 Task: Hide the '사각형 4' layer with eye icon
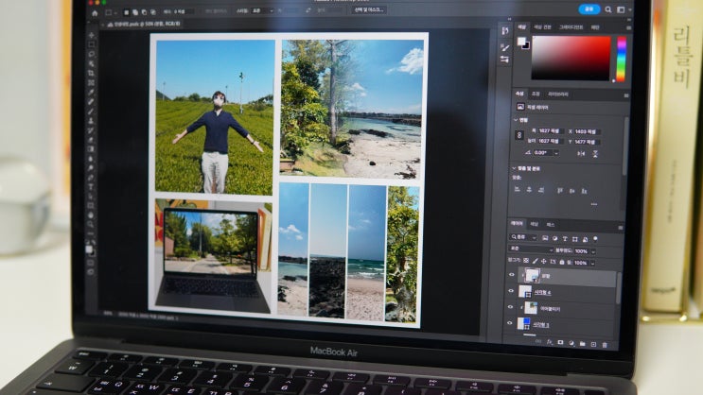click(512, 292)
